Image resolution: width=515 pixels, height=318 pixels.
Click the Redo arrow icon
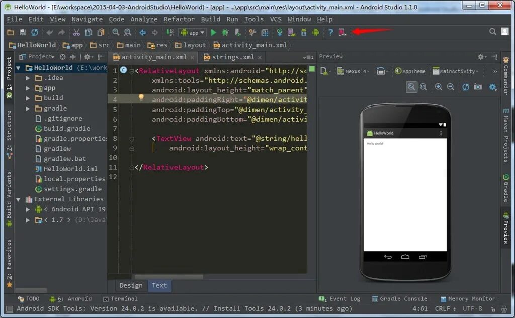click(61, 32)
